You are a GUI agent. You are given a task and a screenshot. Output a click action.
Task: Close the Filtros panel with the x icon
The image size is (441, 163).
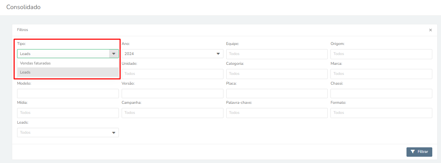(431, 30)
